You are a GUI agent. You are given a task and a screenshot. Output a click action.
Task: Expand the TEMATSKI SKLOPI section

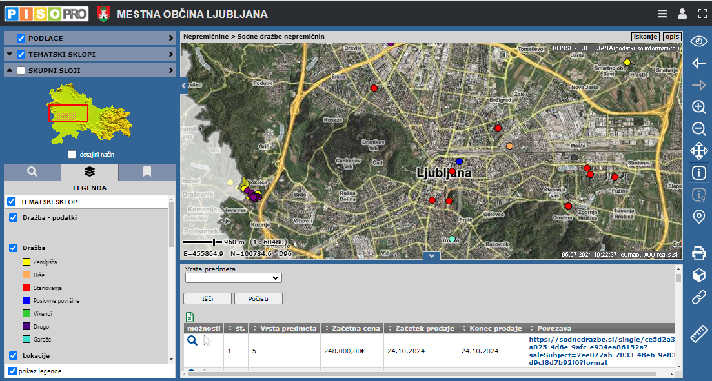coord(170,55)
